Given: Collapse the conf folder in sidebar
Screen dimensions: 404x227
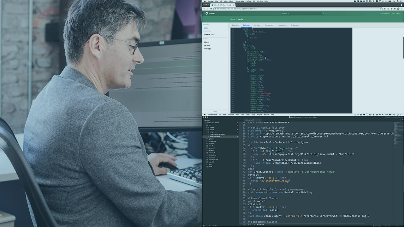Looking at the screenshot, I should (205, 125).
